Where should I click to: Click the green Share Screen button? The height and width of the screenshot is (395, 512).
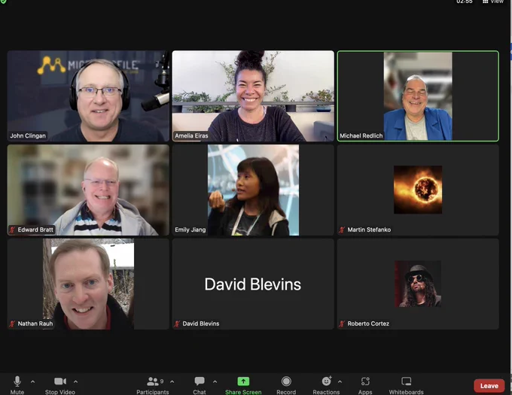[243, 385]
